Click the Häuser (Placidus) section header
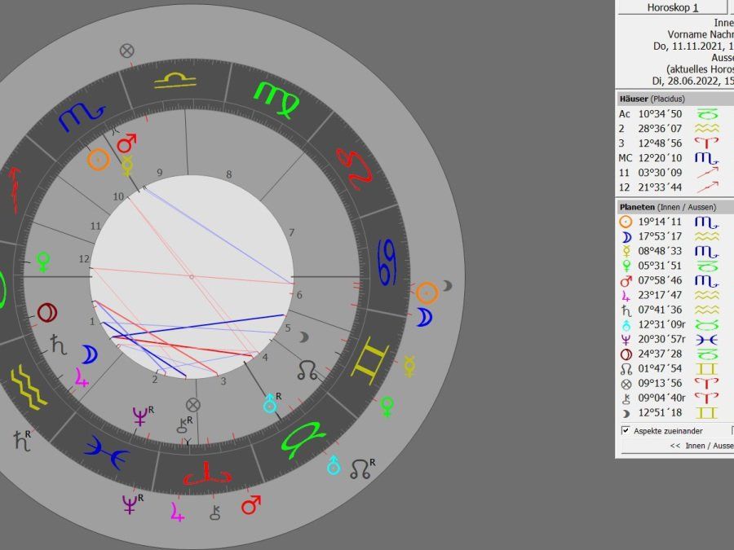This screenshot has width=734, height=550. click(x=674, y=99)
